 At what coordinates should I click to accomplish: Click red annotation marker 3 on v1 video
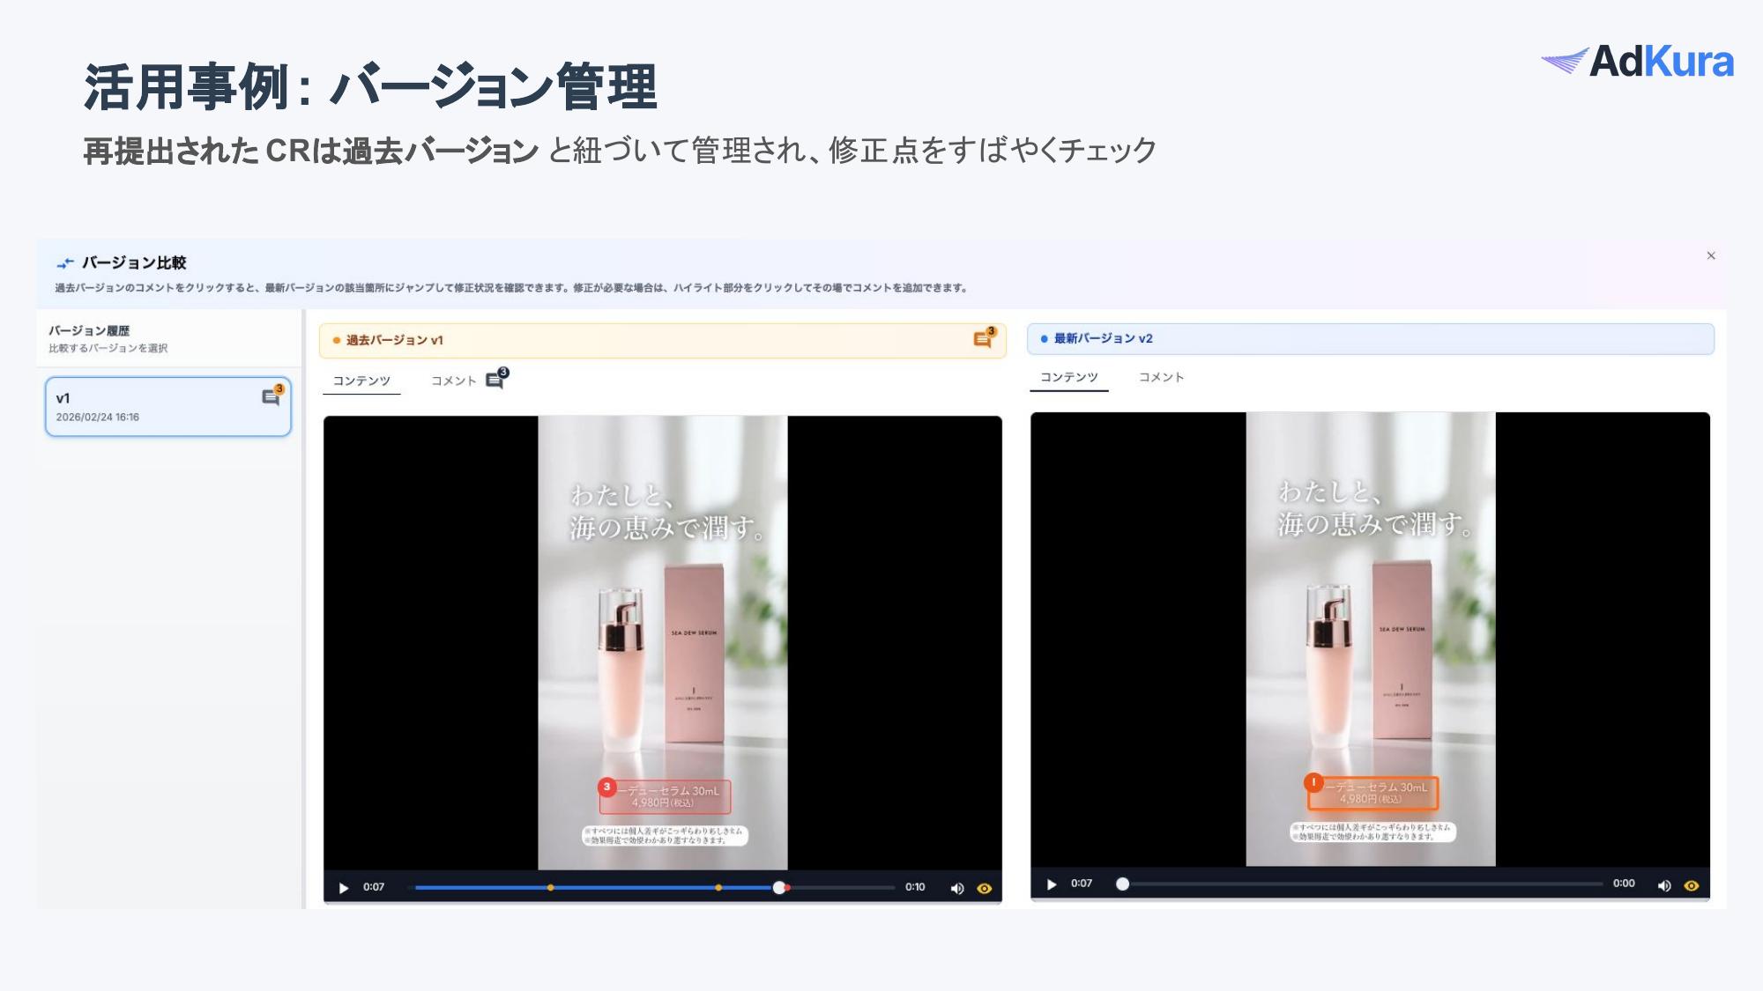point(606,787)
